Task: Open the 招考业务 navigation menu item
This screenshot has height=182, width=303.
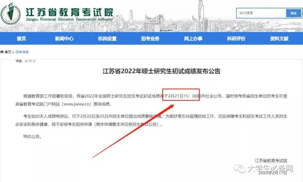Action: click(150, 39)
